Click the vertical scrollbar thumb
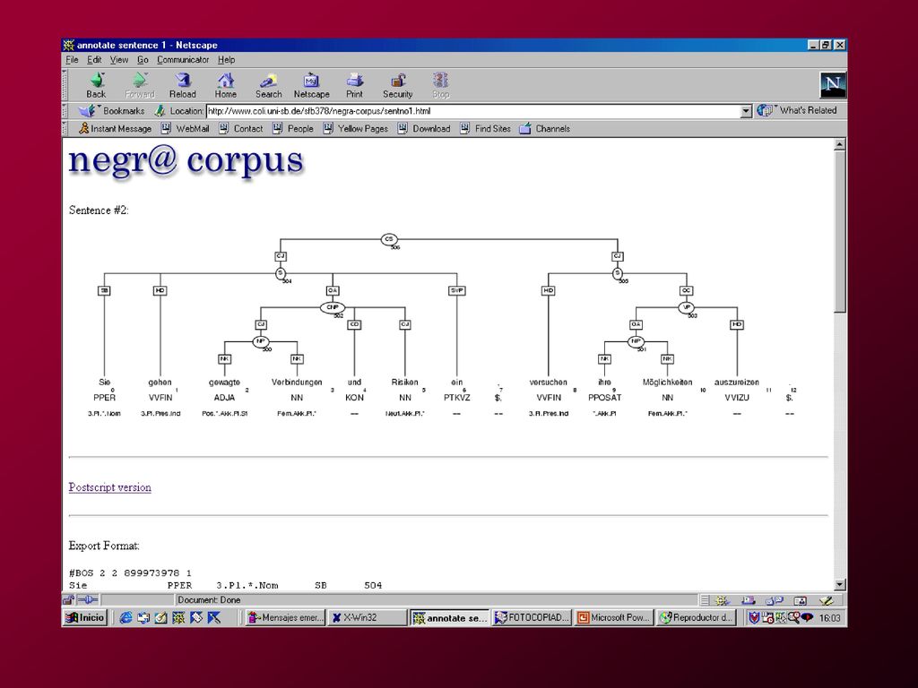918x688 pixels. (839, 231)
